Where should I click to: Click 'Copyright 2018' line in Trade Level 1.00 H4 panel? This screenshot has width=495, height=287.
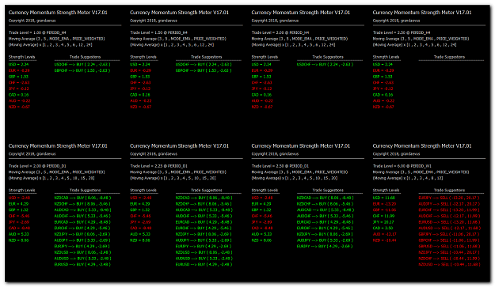[x=32, y=21]
